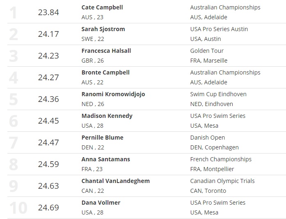Click USA Pro Series Austin meet
This screenshot has width=286, height=219.
pyautogui.click(x=219, y=29)
